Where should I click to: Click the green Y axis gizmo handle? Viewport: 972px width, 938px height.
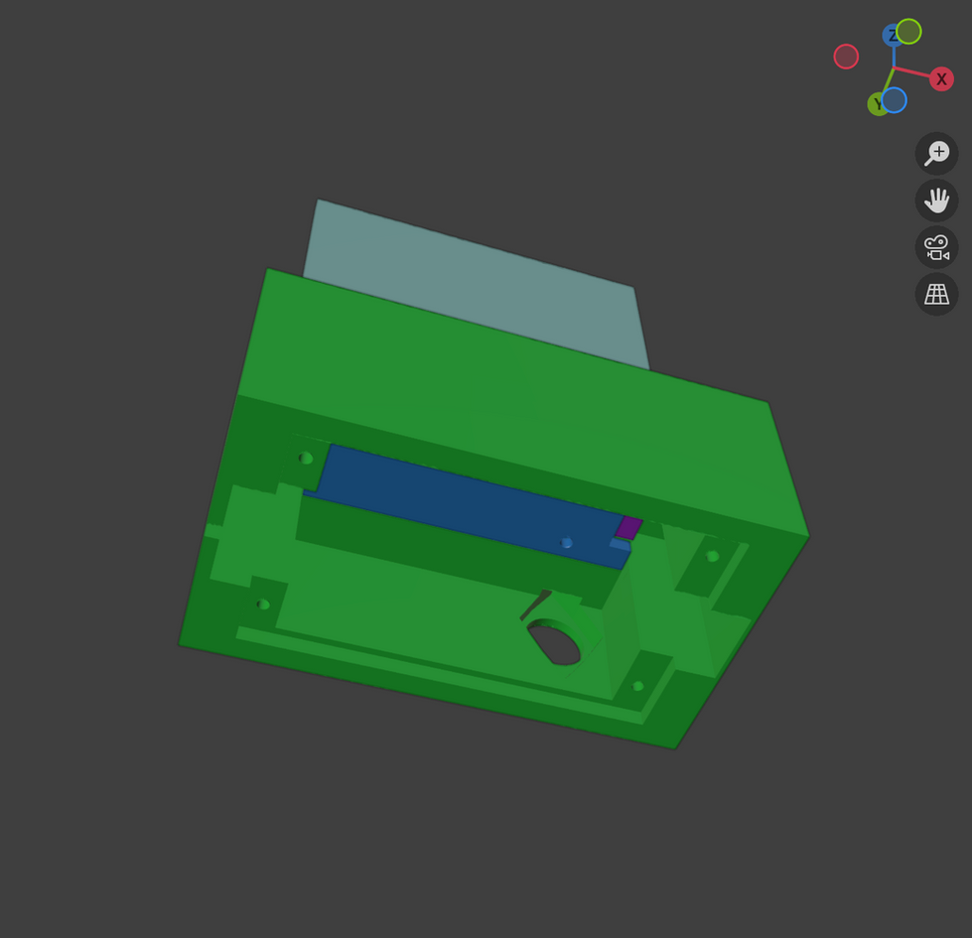[877, 104]
